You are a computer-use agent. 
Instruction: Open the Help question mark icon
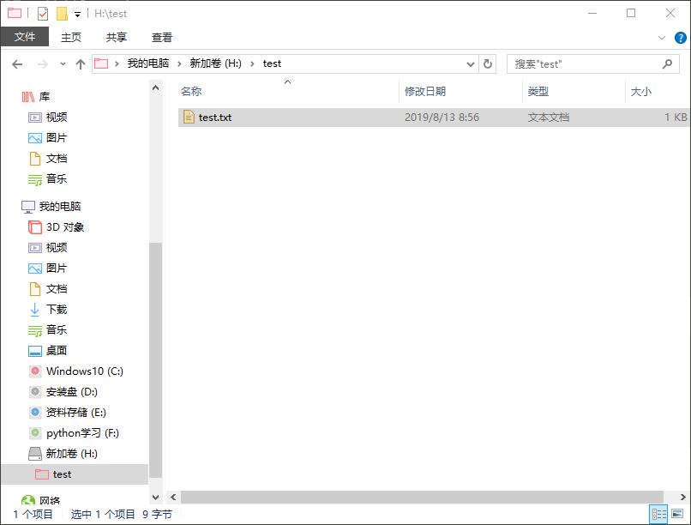(680, 38)
